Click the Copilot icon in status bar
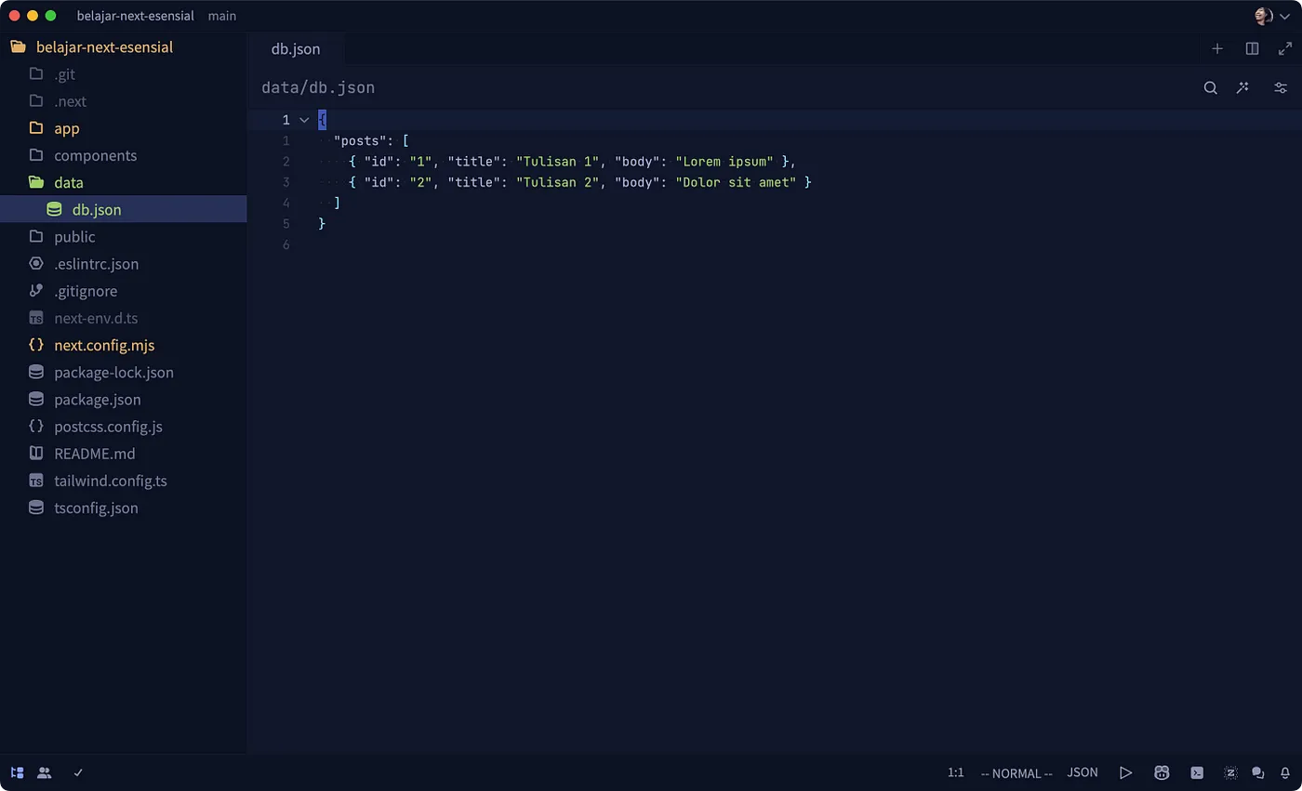 point(1162,772)
